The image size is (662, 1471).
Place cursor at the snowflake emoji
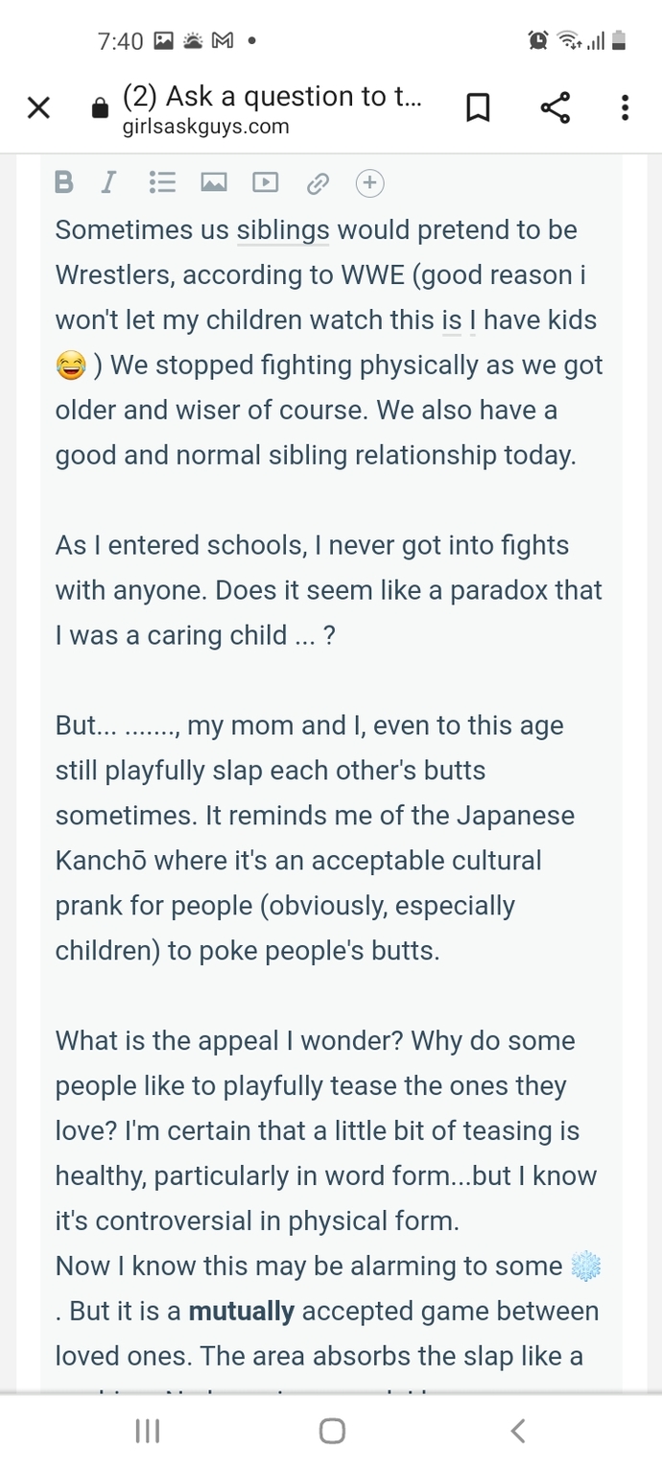pos(585,1267)
